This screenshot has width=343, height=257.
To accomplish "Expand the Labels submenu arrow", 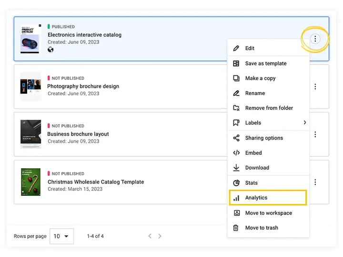I will click(x=305, y=123).
